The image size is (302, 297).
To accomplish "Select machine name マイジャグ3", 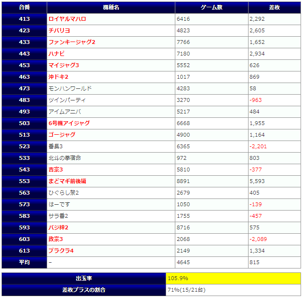I will click(64, 65).
